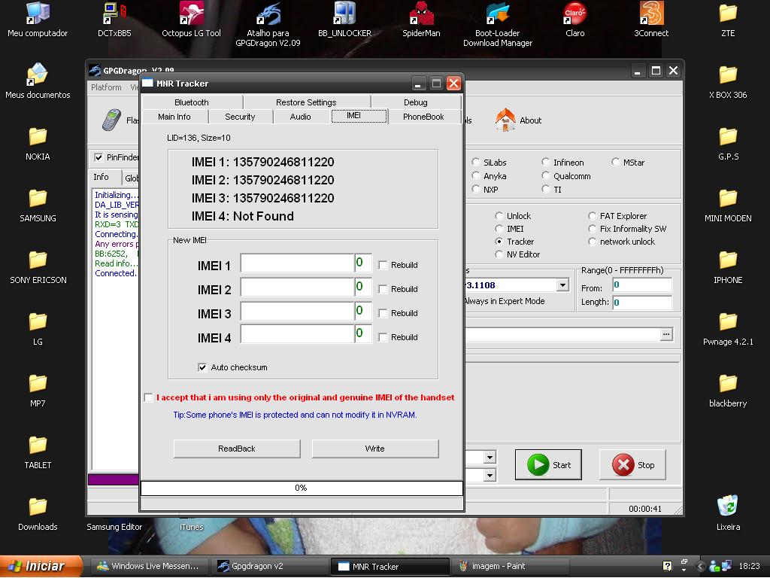Select the Tracker radio button

[x=499, y=242]
